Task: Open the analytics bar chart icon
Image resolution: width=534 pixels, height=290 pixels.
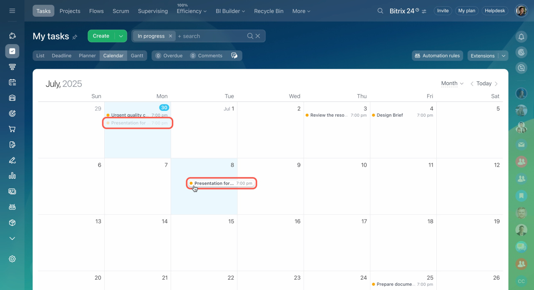Action: click(x=12, y=175)
